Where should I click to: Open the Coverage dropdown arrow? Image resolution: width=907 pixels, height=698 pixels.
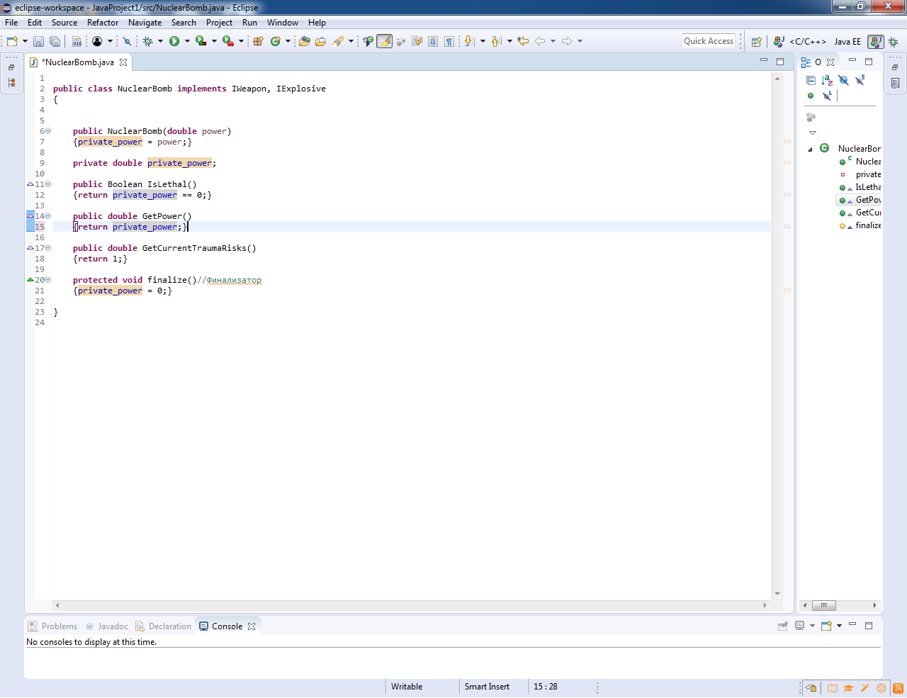(x=214, y=41)
